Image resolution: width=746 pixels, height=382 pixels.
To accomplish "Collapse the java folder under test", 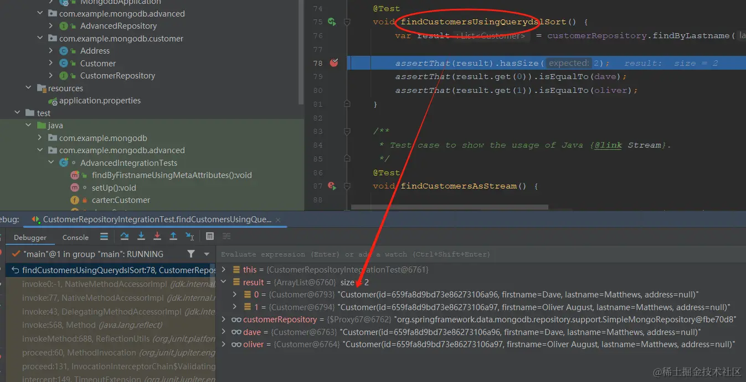I will click(x=29, y=125).
